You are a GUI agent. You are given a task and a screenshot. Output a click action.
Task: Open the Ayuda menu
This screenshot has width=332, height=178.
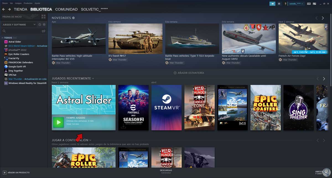click(37, 3)
